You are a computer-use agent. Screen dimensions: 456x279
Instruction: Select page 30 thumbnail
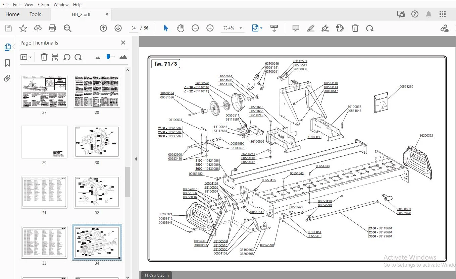click(x=97, y=142)
